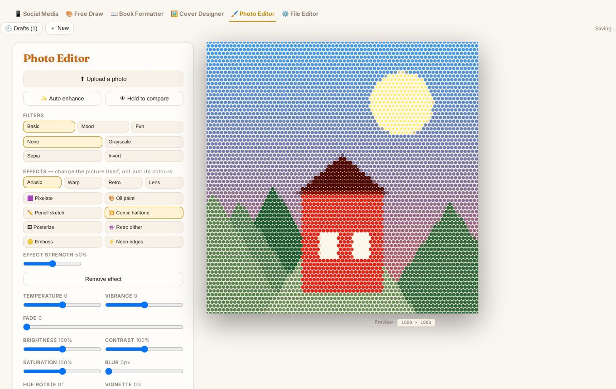Apply the Emboss effect

[63, 242]
